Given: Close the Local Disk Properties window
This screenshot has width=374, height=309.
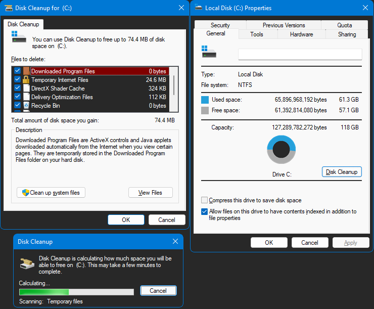Looking at the screenshot, I should click(365, 8).
